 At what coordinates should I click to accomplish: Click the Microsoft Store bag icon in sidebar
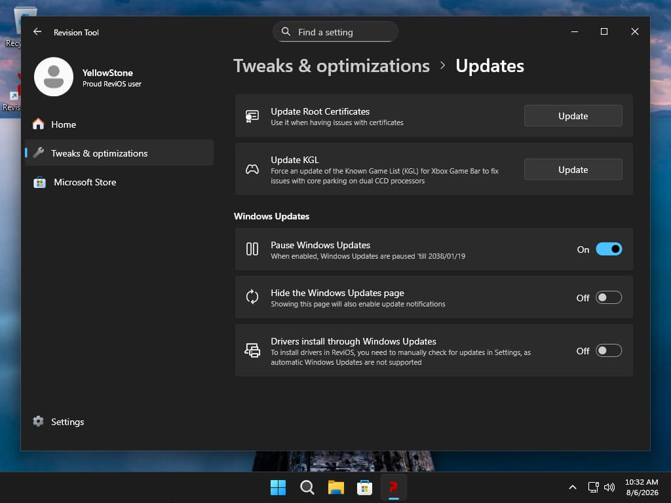click(x=39, y=182)
